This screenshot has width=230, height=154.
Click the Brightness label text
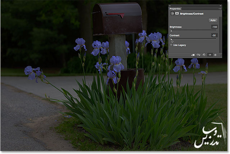(x=176, y=27)
